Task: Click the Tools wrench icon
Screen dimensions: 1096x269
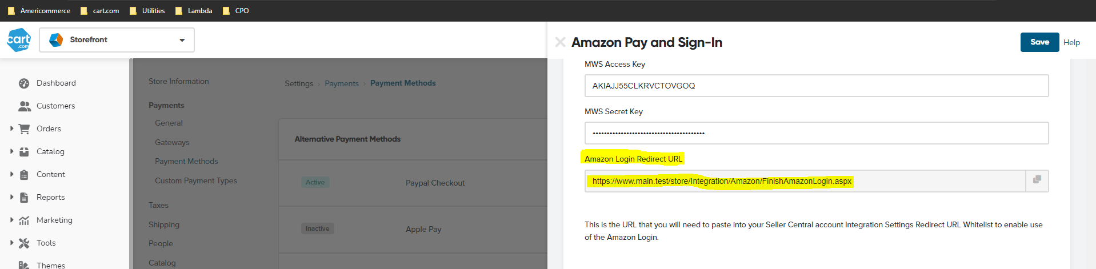Action: coord(24,243)
